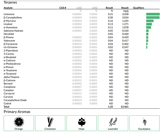Click the Limonene green result bar
168x134 pixels.
(153, 14)
